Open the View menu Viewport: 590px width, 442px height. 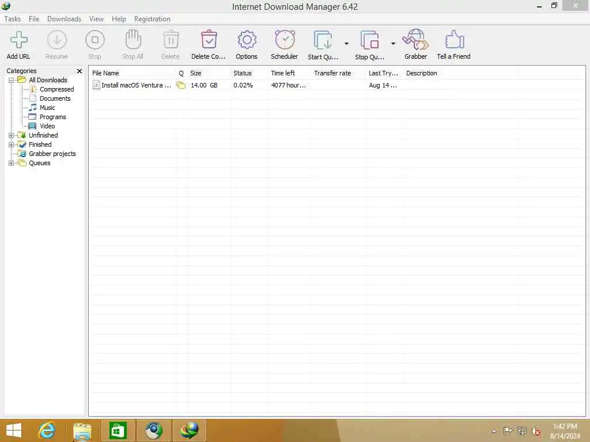[x=96, y=19]
